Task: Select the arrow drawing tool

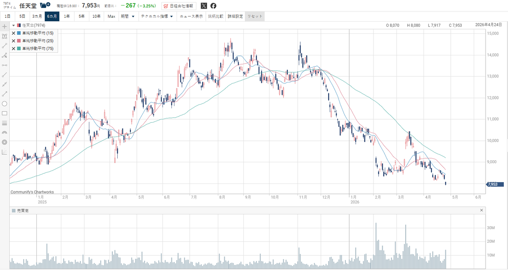Action: (5, 94)
